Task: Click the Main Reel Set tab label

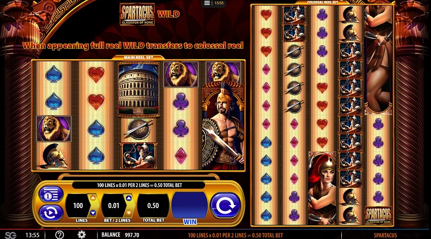Action: click(138, 58)
